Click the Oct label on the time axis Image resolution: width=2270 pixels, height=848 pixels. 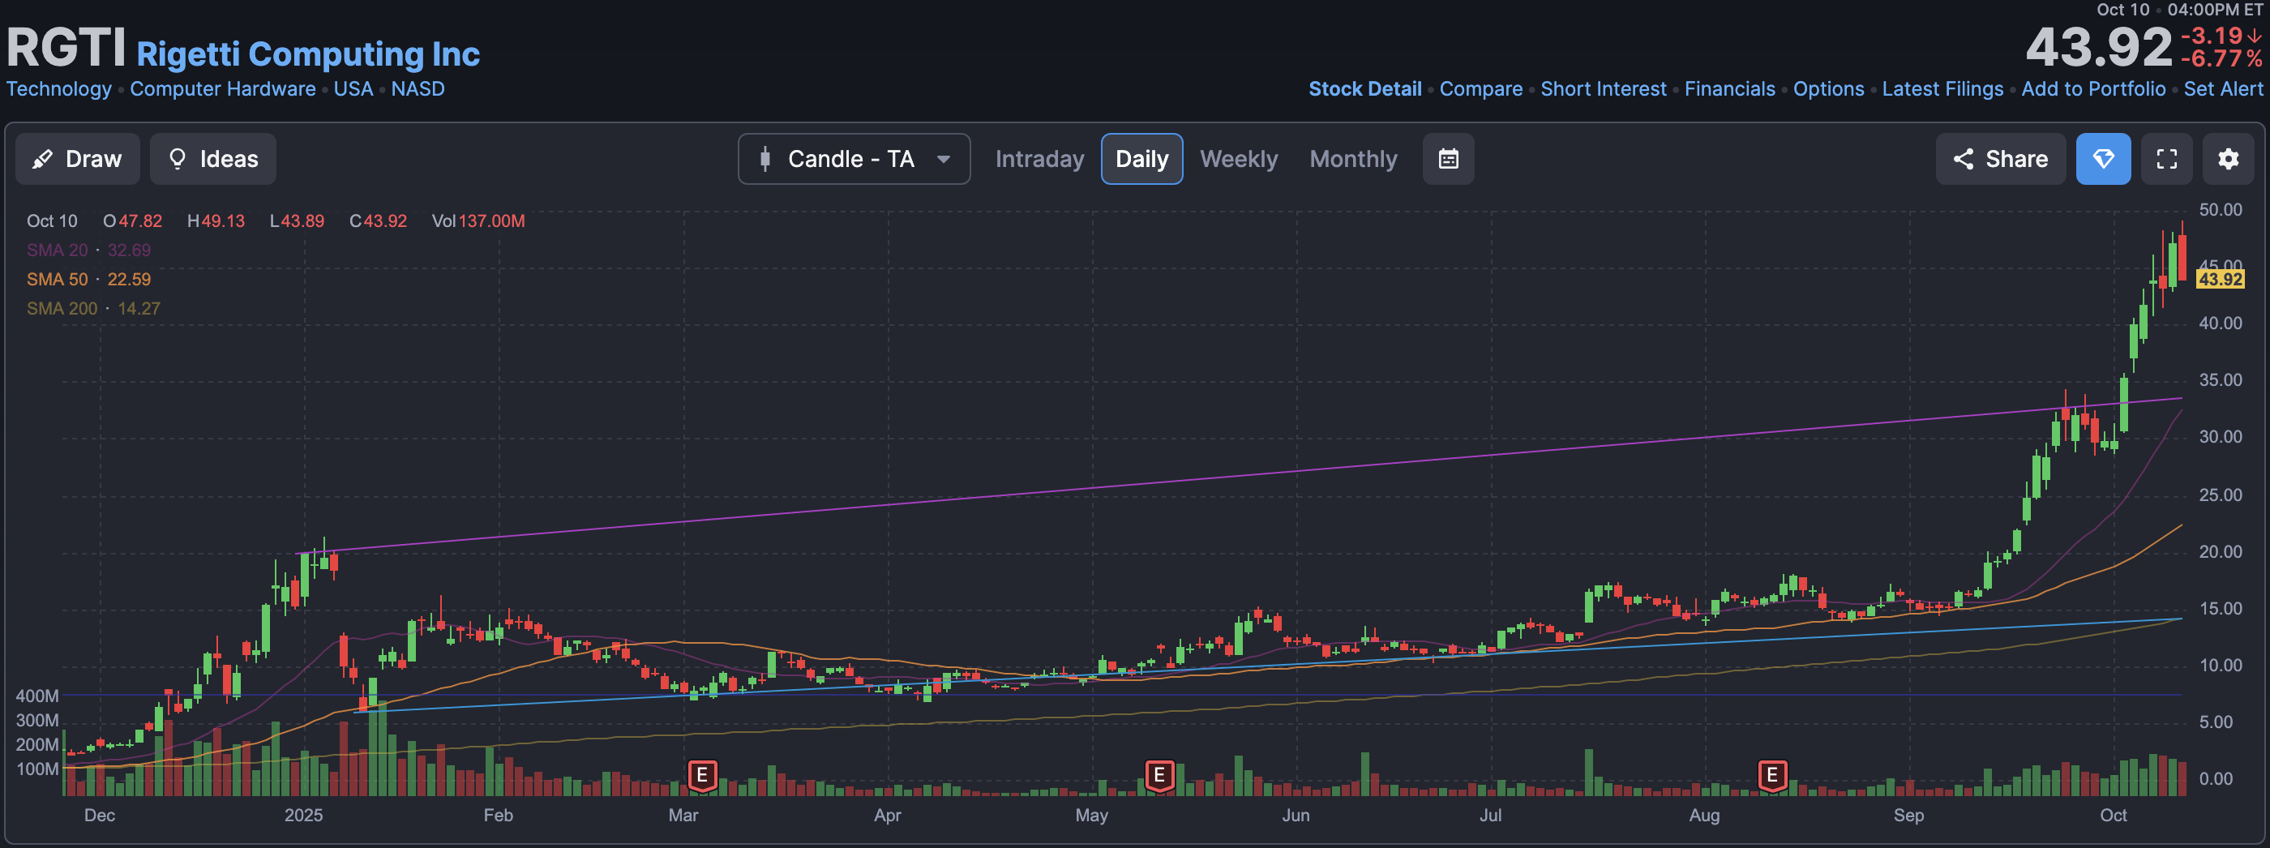pyautogui.click(x=2112, y=816)
